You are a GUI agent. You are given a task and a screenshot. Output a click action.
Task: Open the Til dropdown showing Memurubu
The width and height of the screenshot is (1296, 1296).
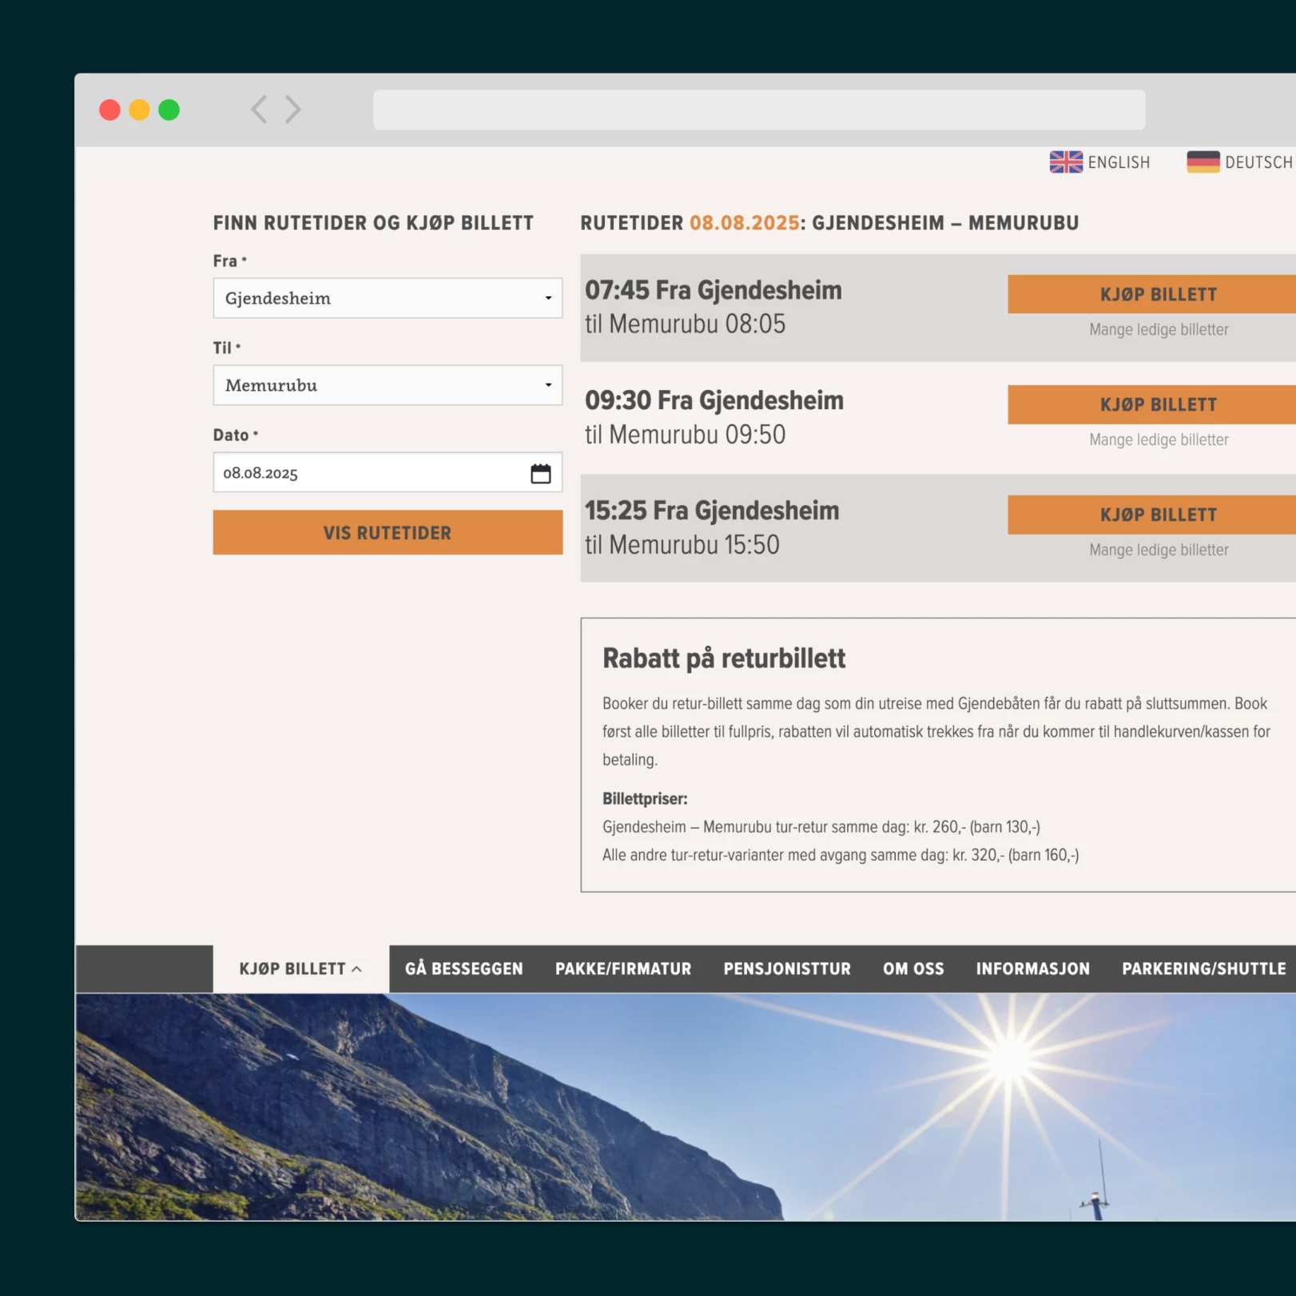[388, 385]
